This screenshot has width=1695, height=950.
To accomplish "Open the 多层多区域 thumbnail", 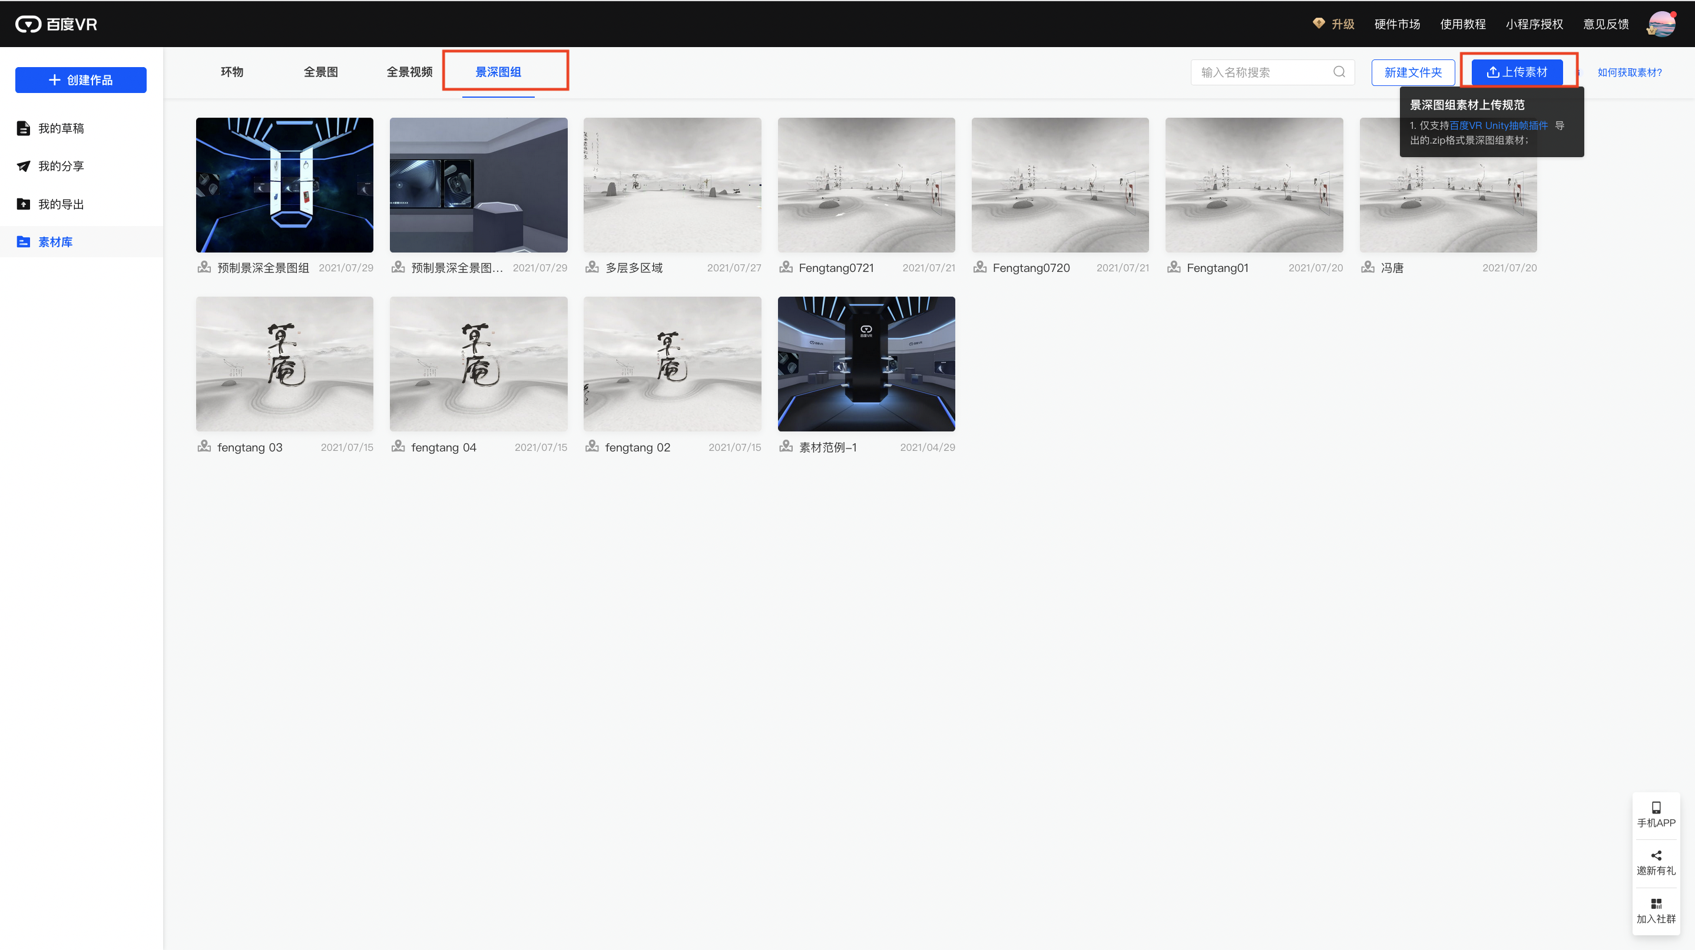I will point(672,185).
